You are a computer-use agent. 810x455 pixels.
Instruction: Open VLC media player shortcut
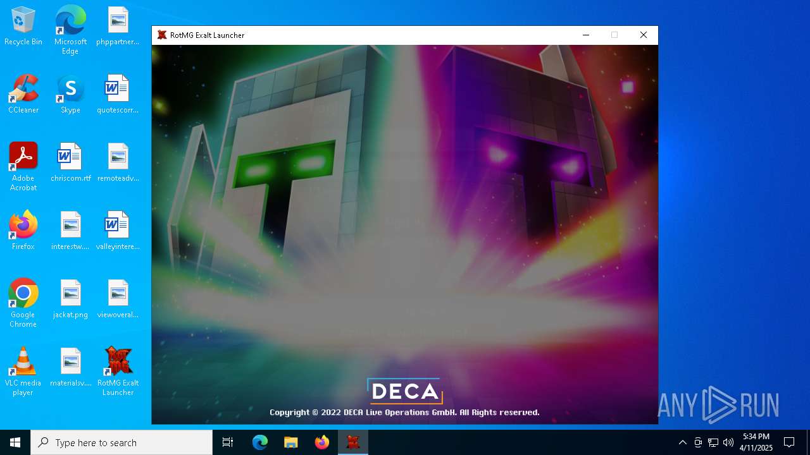click(23, 372)
